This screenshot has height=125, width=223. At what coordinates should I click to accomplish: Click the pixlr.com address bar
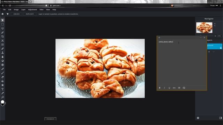click(x=109, y=6)
